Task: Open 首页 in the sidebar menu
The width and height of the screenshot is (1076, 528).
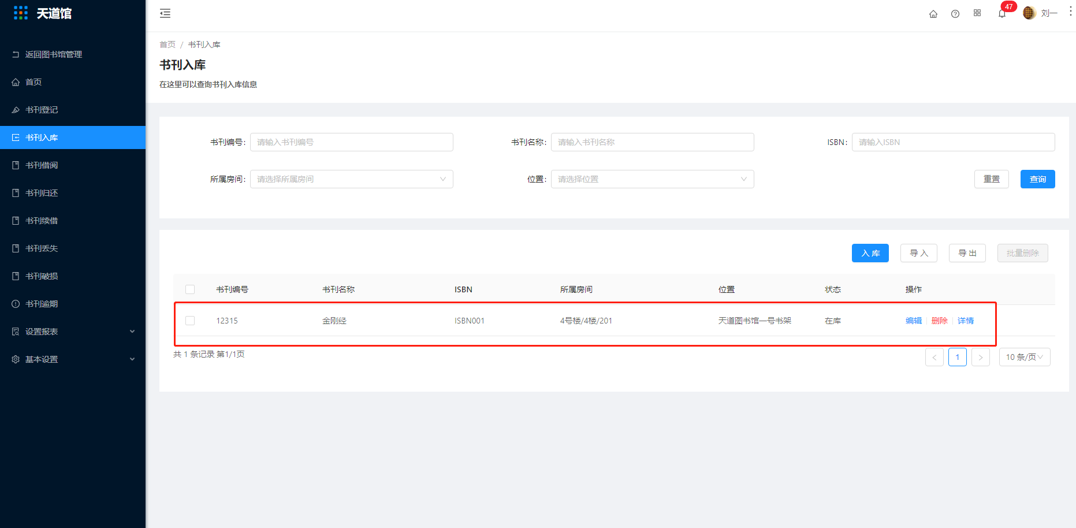Action: point(73,82)
